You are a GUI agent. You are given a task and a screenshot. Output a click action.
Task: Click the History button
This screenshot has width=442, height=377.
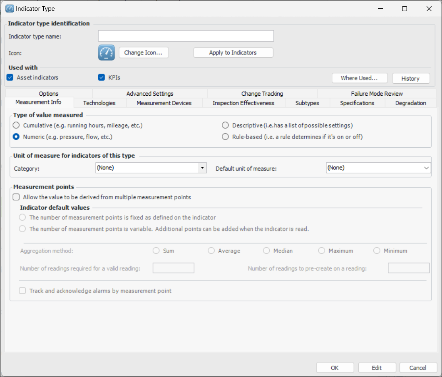[410, 78]
